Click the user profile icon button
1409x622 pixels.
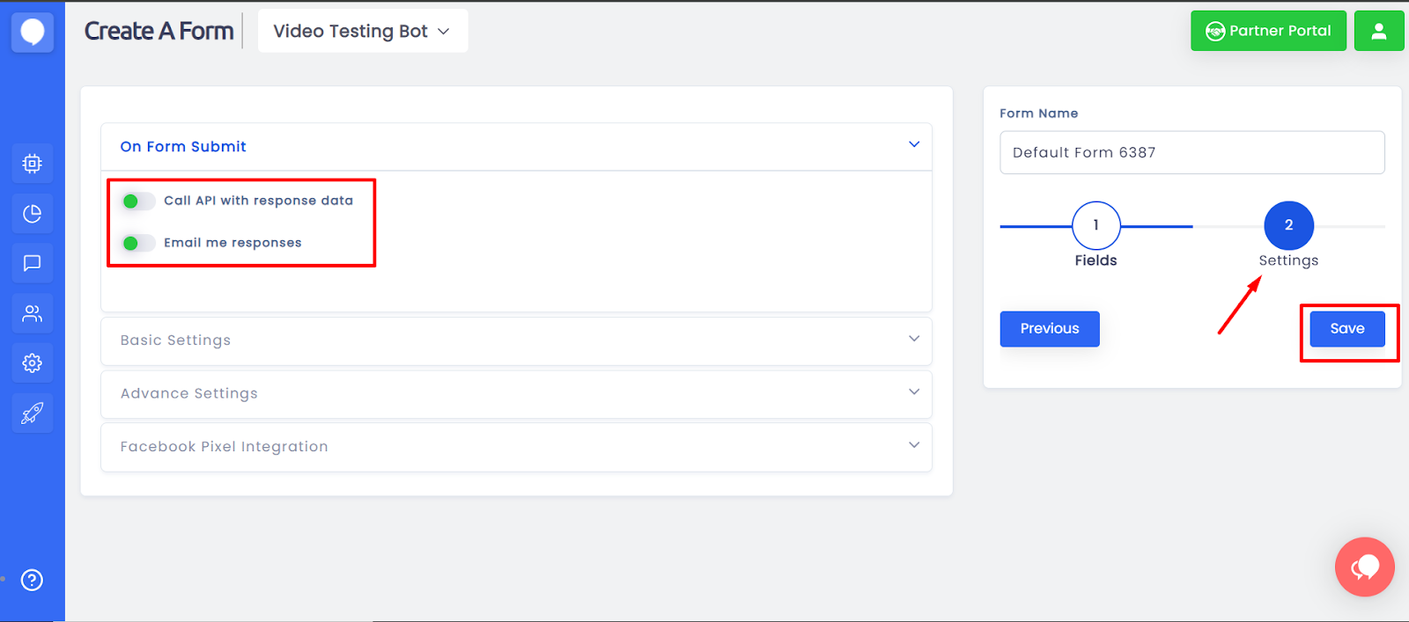click(x=1378, y=32)
